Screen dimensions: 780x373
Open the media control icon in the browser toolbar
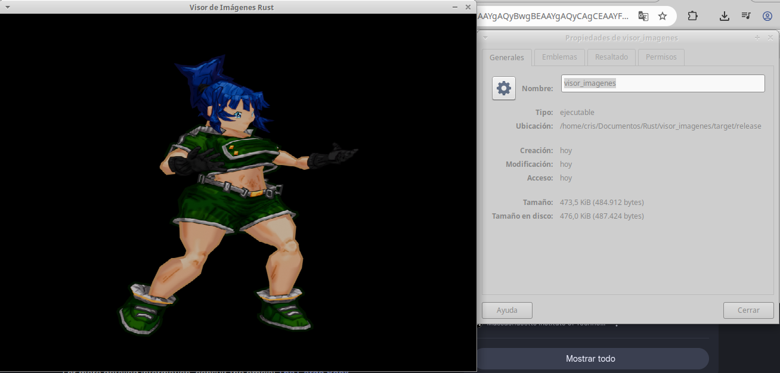click(x=746, y=16)
